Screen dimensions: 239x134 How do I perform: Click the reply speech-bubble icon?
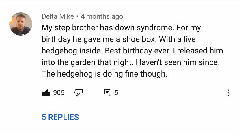pos(107,93)
